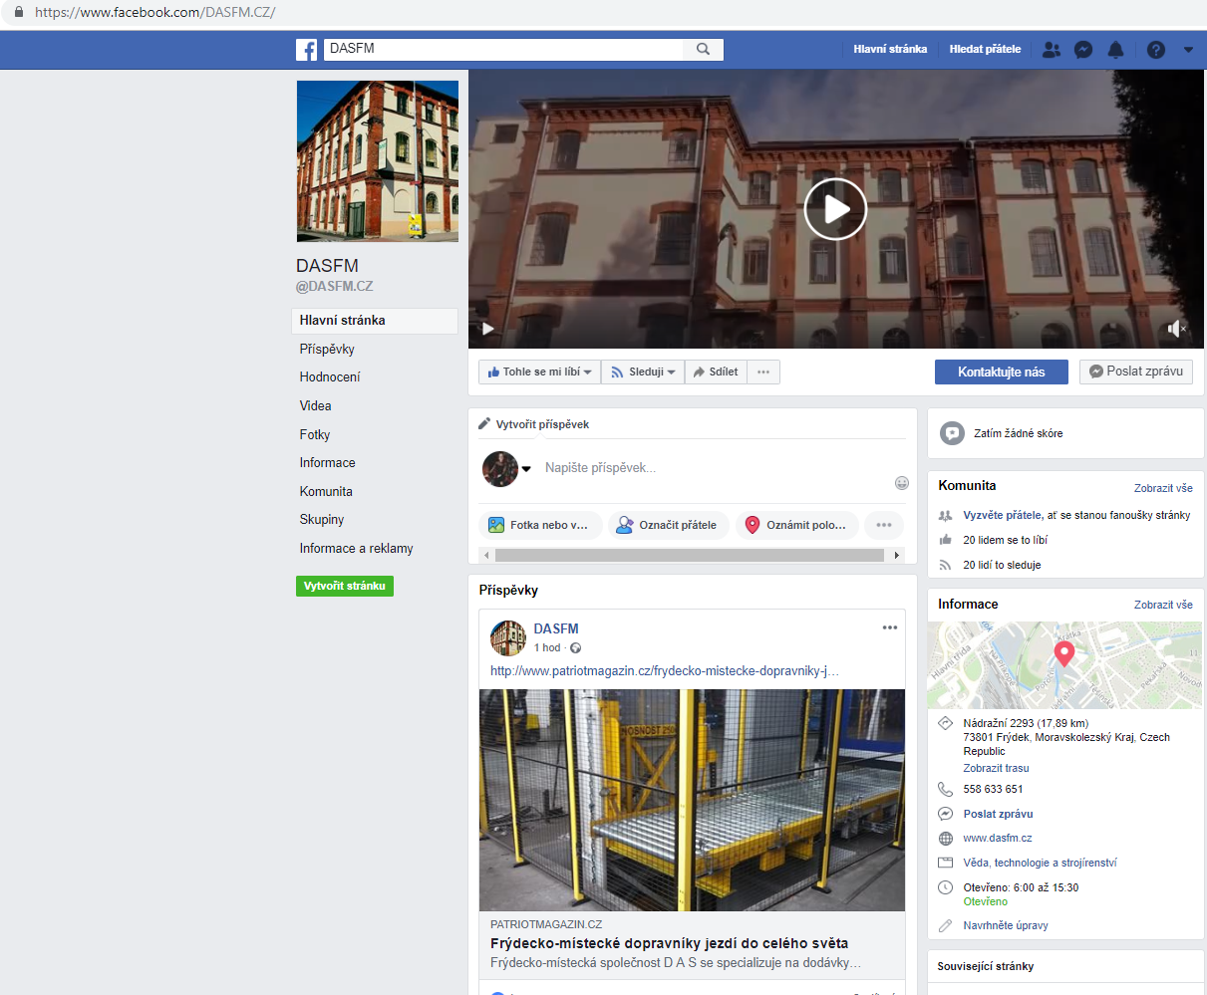Click the 'Sdílet' share button
1207x995 pixels.
click(716, 373)
